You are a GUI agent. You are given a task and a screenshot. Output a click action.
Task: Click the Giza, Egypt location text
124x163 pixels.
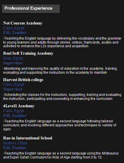point(13,58)
